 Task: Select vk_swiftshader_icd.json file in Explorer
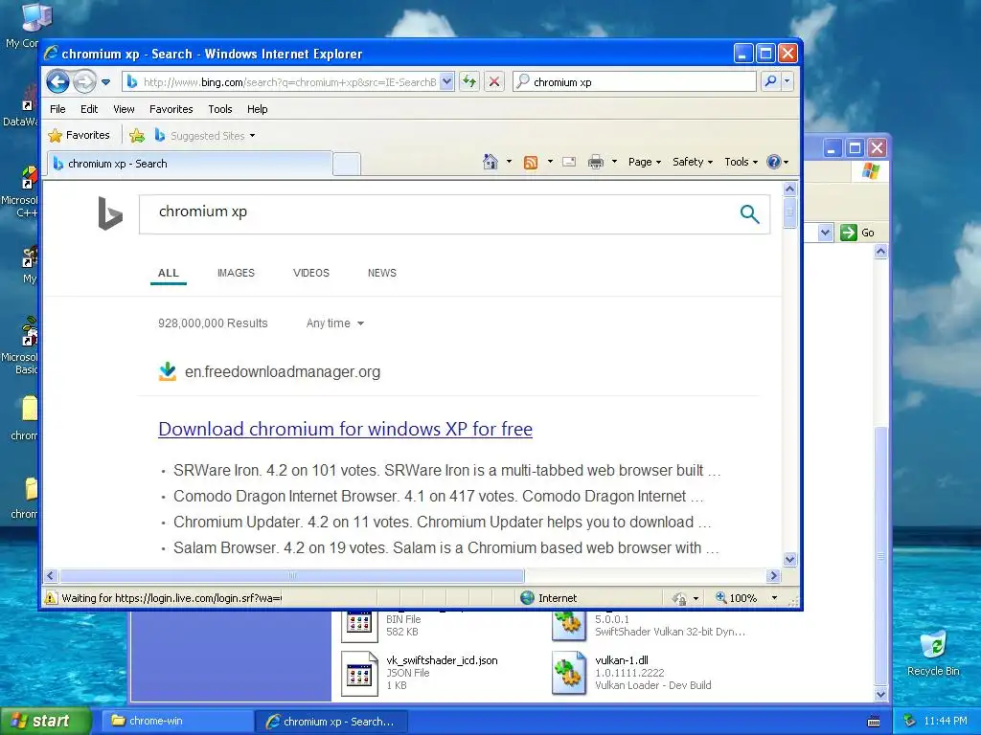click(x=420, y=673)
